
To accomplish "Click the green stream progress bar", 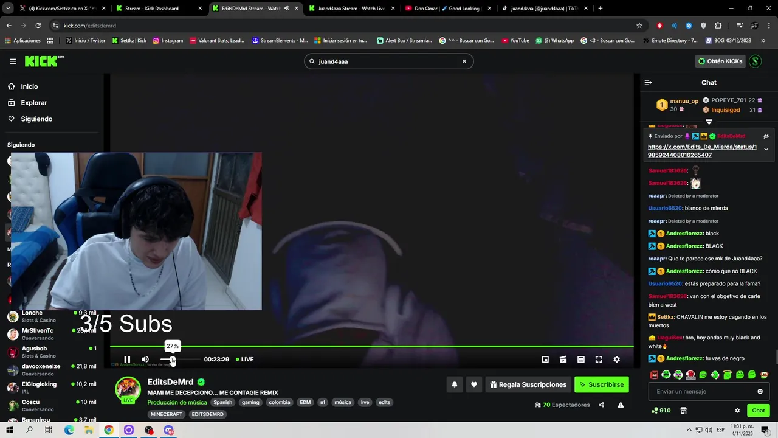I will click(x=371, y=347).
